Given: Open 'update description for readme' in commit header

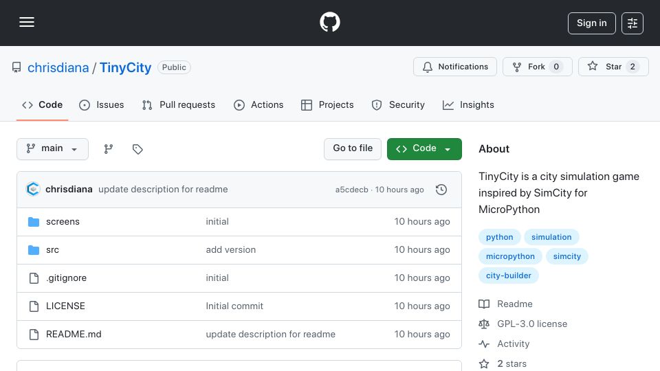Looking at the screenshot, I should [163, 190].
